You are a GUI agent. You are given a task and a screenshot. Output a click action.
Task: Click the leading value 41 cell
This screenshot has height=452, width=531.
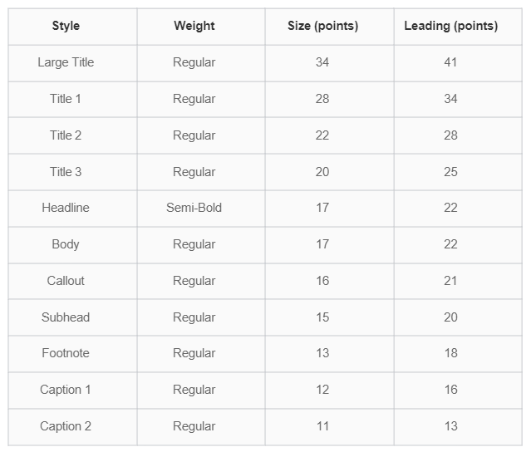tap(450, 62)
